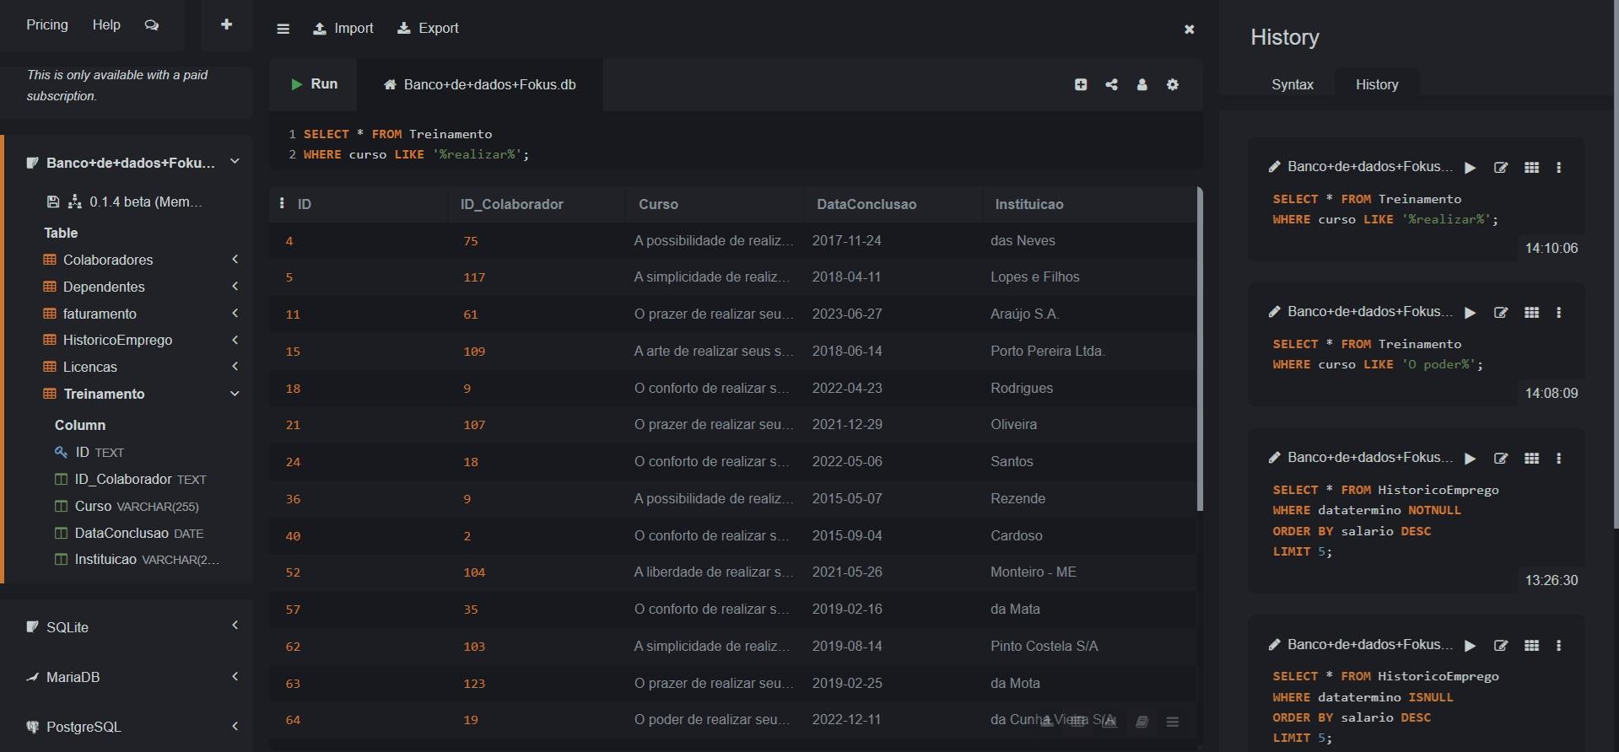Open the chat bubble icon beside Help
1619x752 pixels.
coord(152,25)
